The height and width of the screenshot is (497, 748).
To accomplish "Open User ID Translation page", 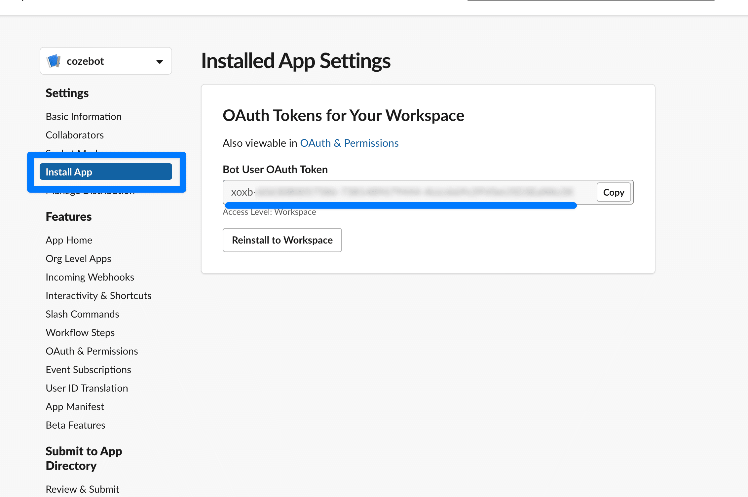I will (87, 388).
